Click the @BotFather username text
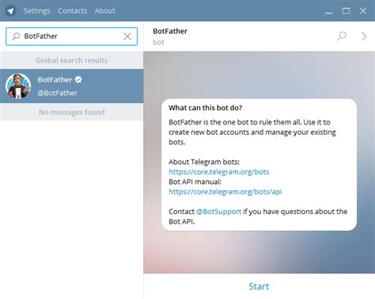Viewport: 375px width, 299px height. pyautogui.click(x=57, y=93)
